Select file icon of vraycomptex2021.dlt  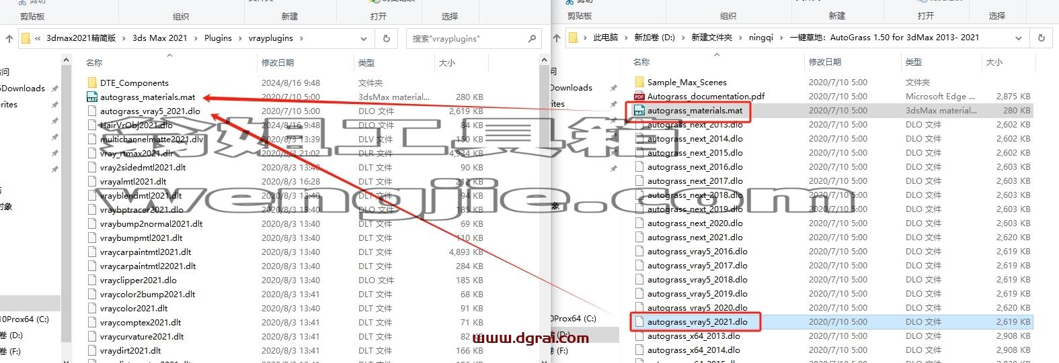click(93, 322)
